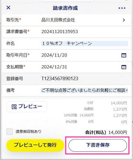Image resolution: width=133 pixels, height=160 pixels.
Task: Expand 取引先 selection with the chevron arrow
Action: pyautogui.click(x=124, y=20)
